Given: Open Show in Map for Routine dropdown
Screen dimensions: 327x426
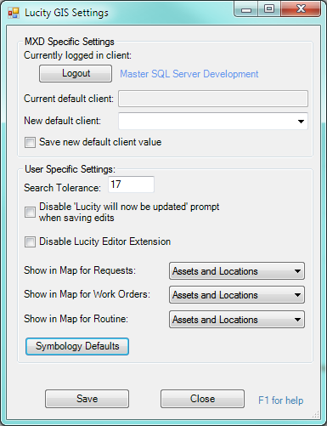Looking at the screenshot, I should click(237, 320).
